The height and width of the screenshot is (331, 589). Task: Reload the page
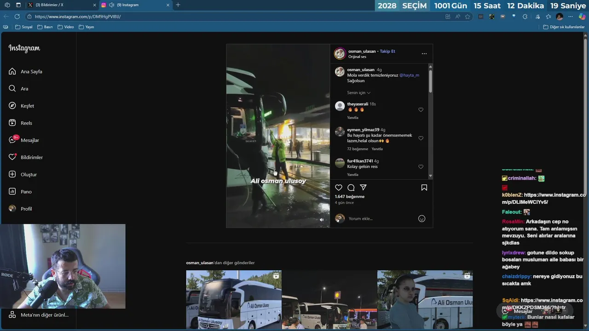17,17
